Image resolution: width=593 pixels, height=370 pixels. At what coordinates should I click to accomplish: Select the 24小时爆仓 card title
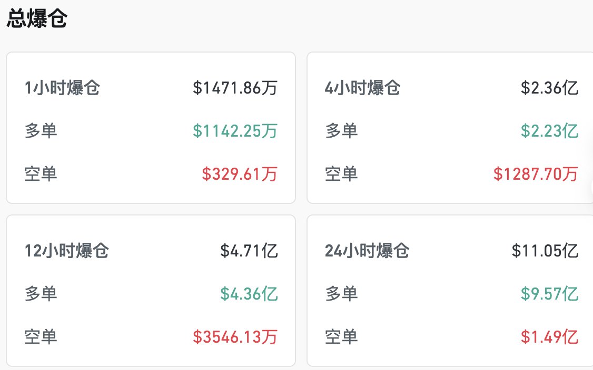click(367, 251)
